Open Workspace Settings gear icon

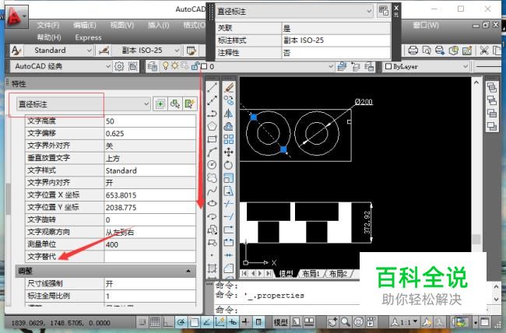coord(119,66)
